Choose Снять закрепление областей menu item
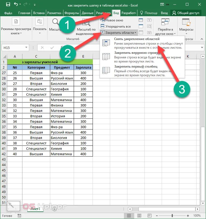The height and width of the screenshot is (219, 206). (142, 43)
